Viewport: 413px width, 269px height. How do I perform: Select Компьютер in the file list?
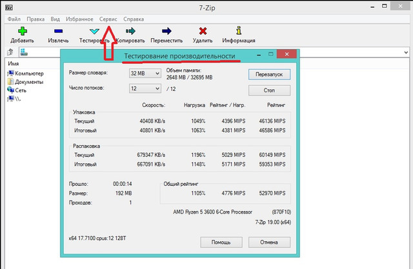(25, 74)
